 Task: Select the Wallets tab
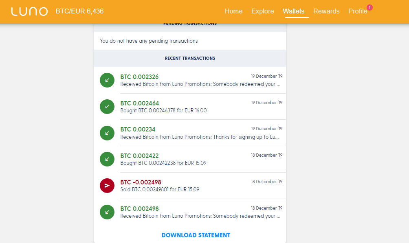pos(294,11)
